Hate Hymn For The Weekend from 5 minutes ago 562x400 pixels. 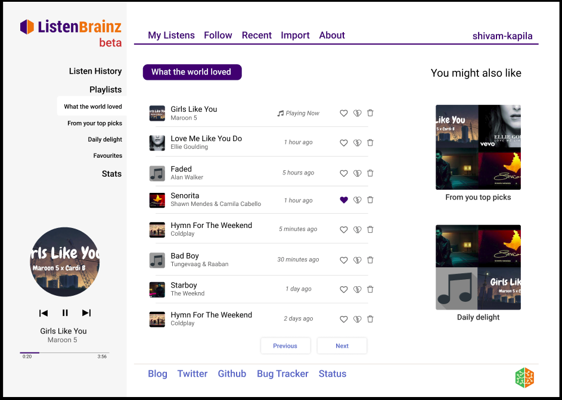tap(358, 230)
